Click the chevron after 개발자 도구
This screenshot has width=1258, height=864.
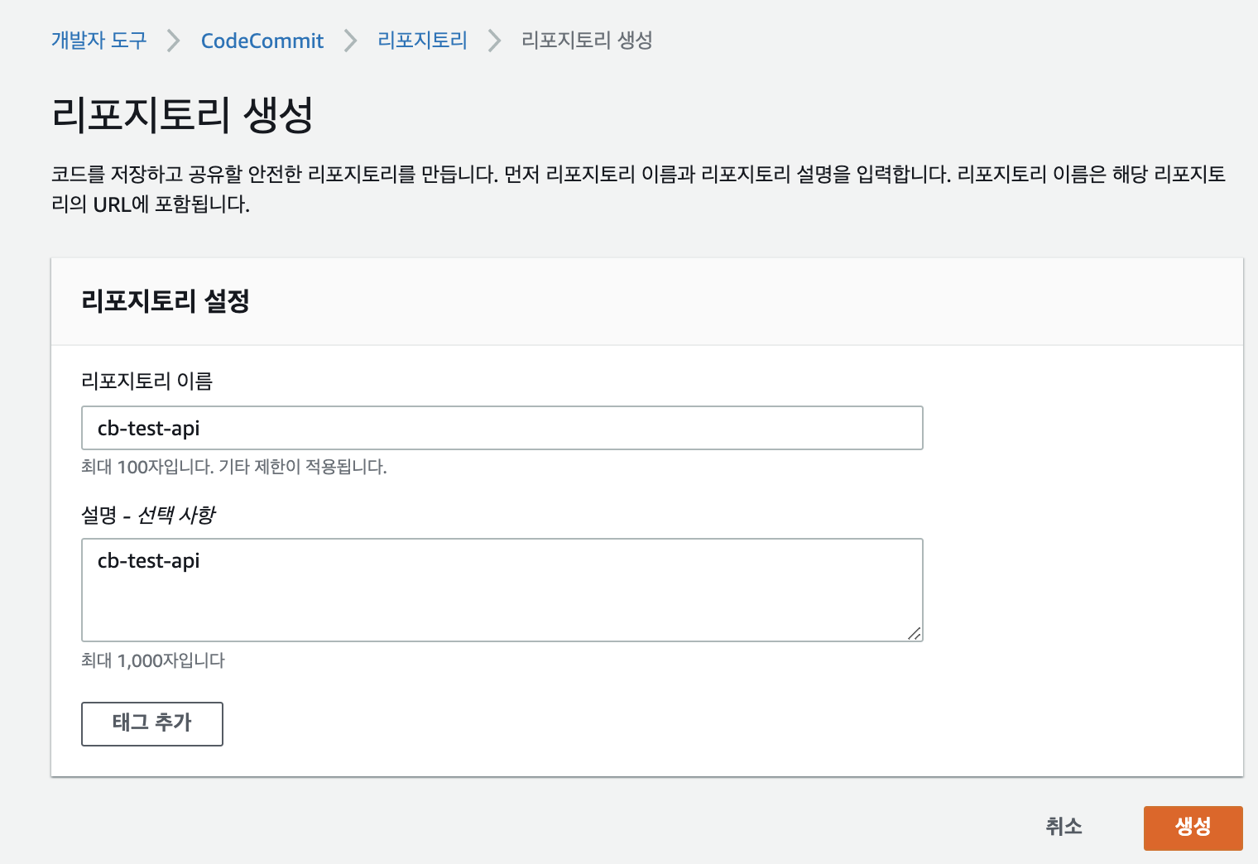173,41
